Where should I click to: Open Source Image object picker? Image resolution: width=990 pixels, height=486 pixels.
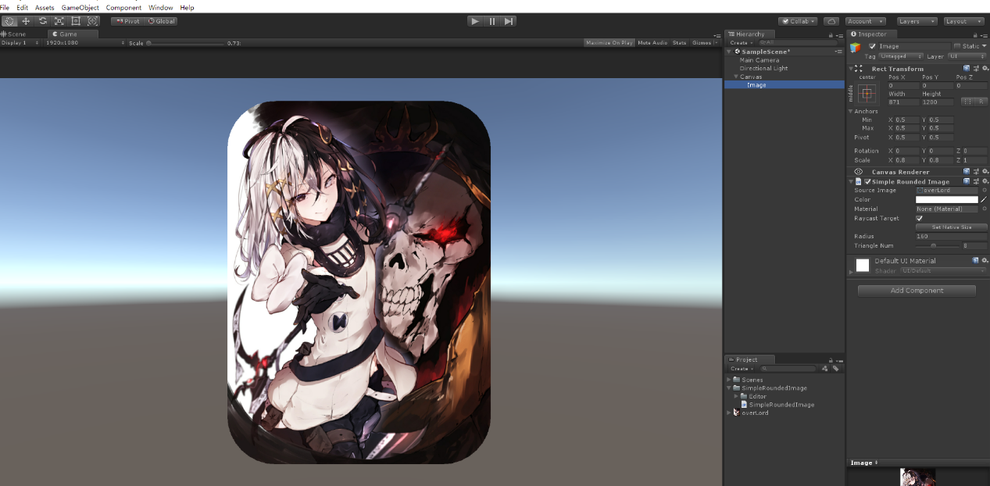coord(984,191)
